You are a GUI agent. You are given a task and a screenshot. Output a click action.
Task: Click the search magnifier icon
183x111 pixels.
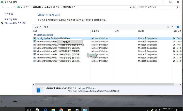[177, 7]
